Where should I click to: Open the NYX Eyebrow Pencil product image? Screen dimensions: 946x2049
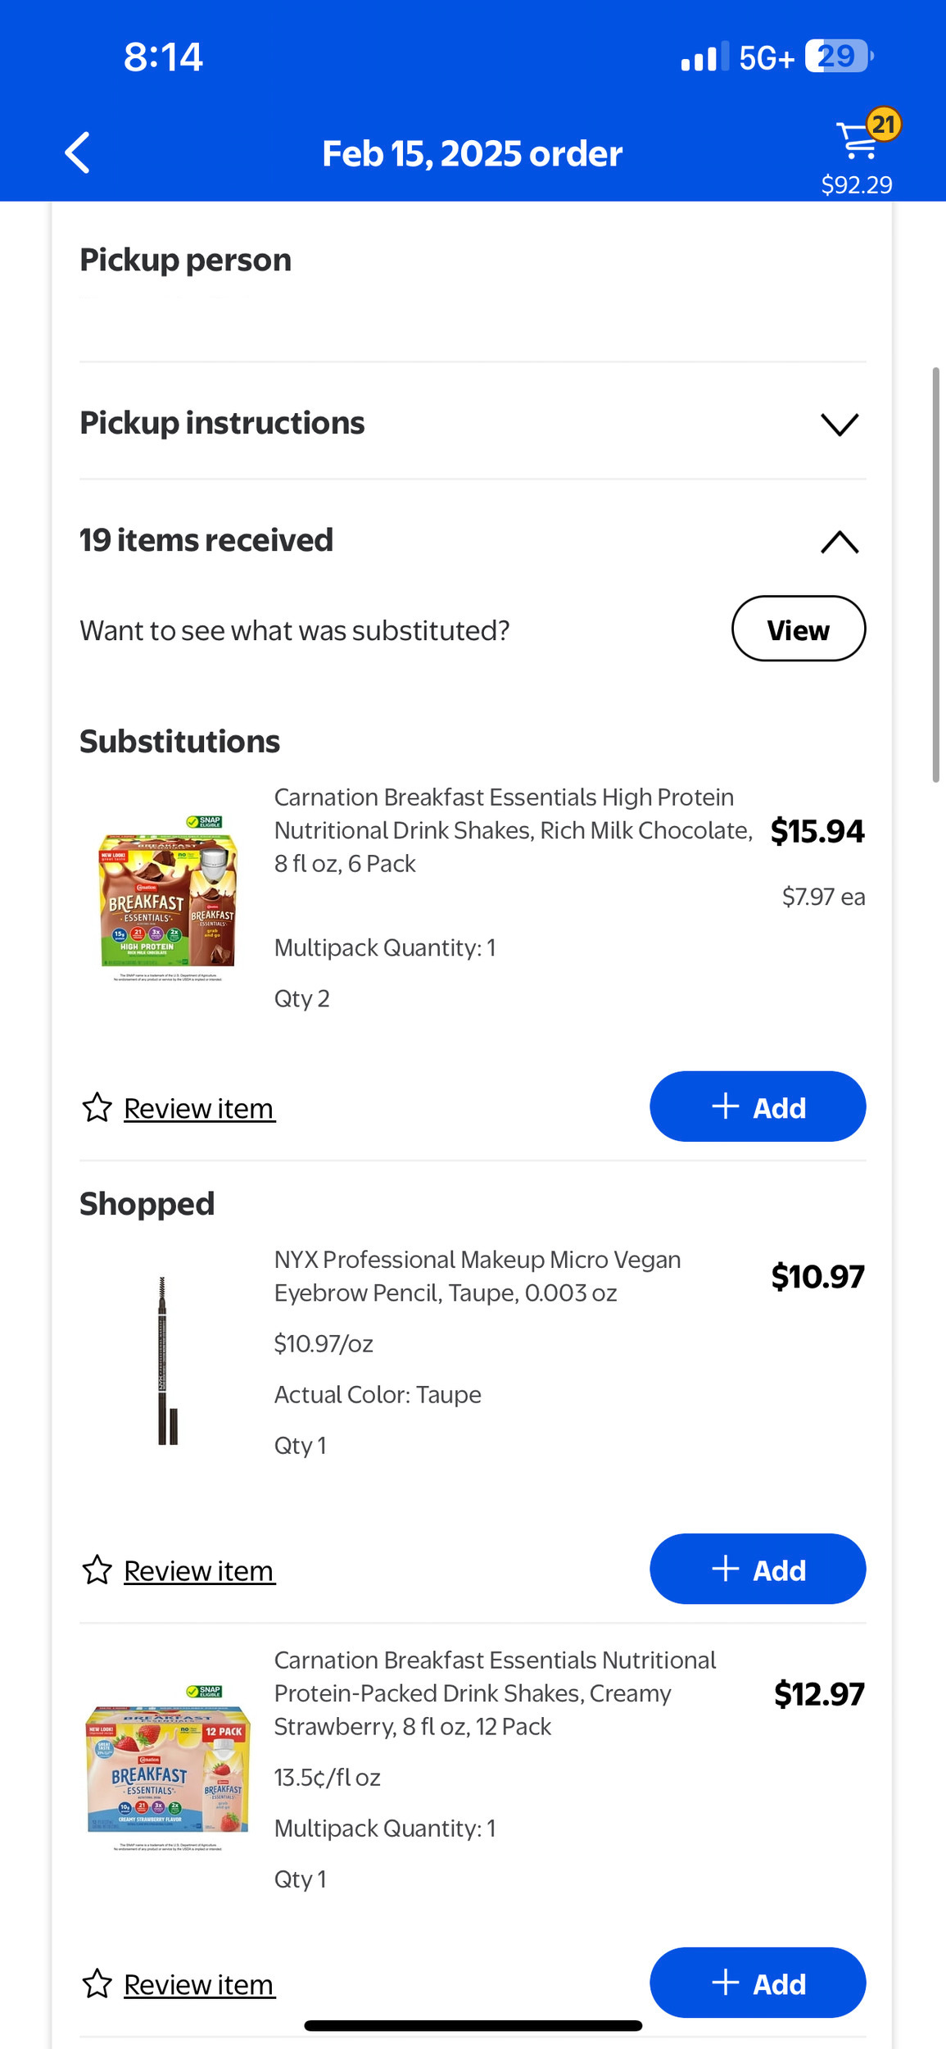[168, 1361]
